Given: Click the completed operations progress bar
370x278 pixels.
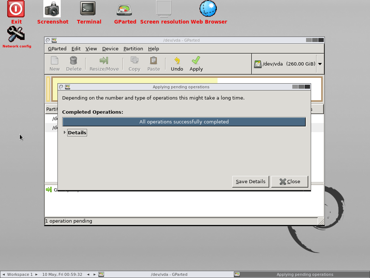Looking at the screenshot, I should (x=184, y=122).
